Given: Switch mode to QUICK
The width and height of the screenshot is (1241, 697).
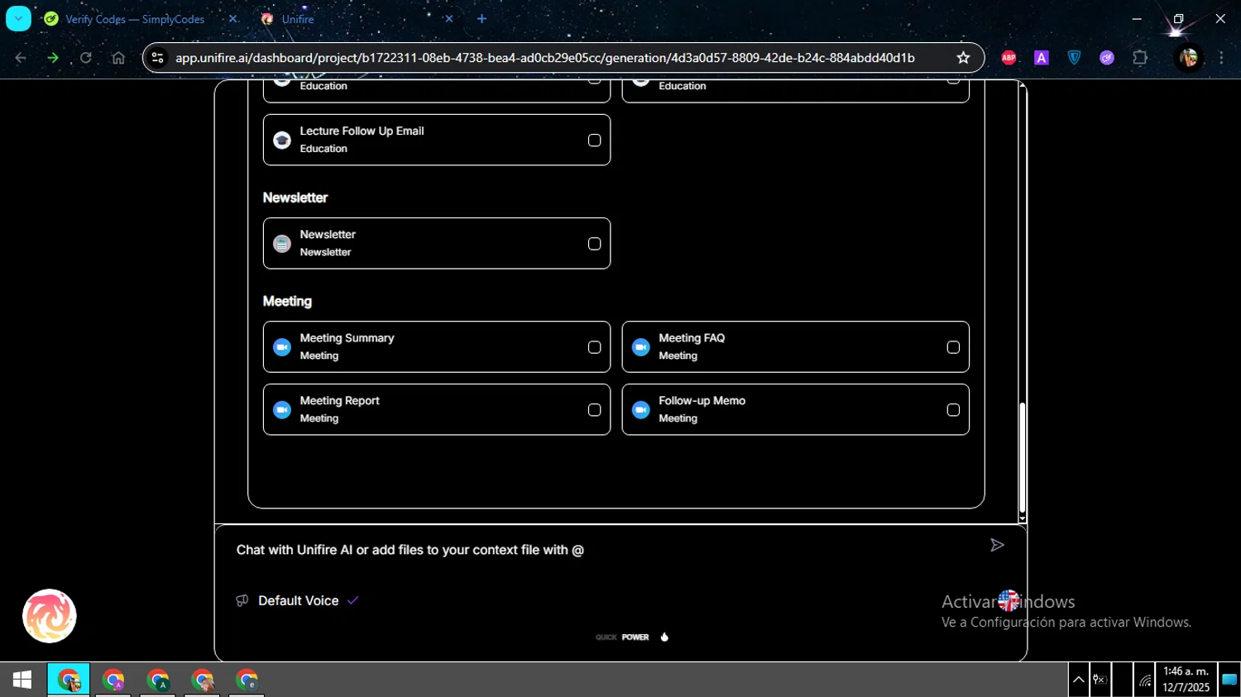Looking at the screenshot, I should click(x=606, y=637).
